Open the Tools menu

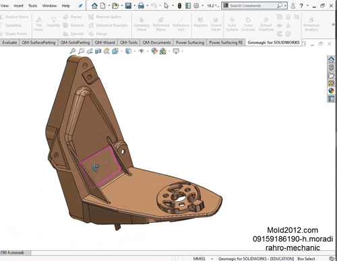[32, 5]
